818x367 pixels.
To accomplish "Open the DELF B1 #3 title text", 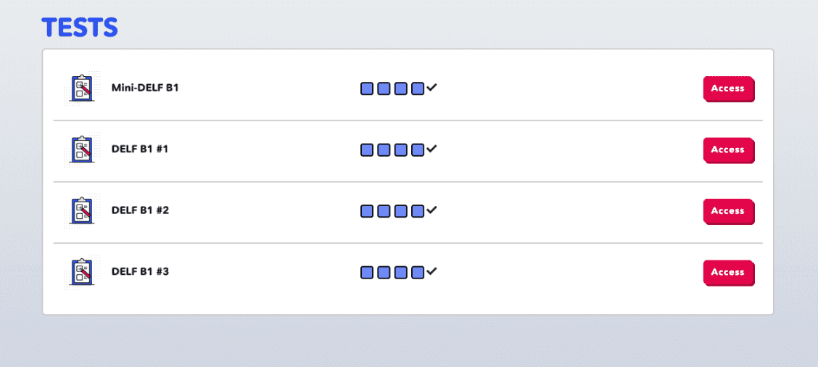I will point(140,272).
